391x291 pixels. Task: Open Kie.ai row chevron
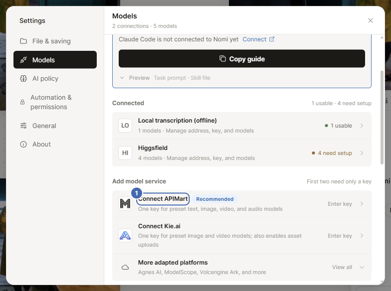click(362, 236)
